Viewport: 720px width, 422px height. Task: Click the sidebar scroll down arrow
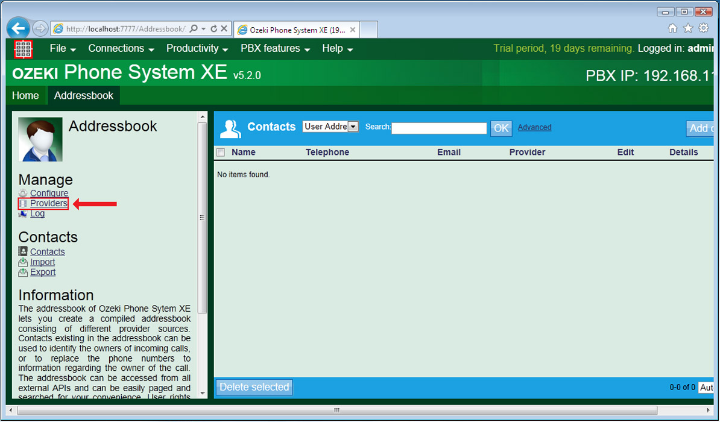coord(203,394)
